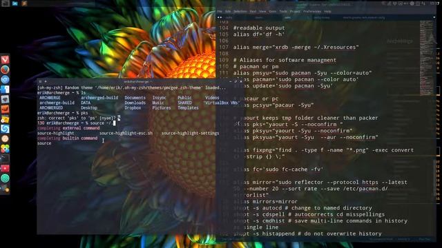Open the blue Chromium icon in dock
Viewport: 442px width, 248px height.
tap(5, 80)
